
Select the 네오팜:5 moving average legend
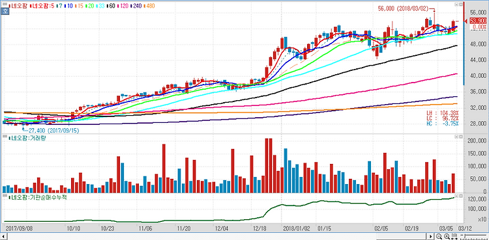tap(43, 6)
